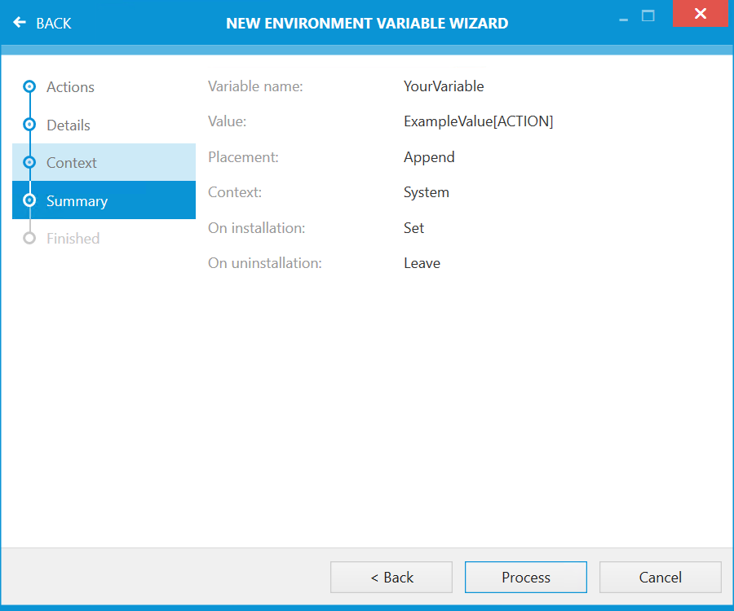Select the Finished step label
734x611 pixels.
[x=73, y=239]
